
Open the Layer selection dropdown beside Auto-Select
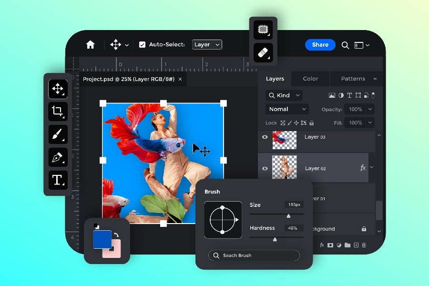207,44
